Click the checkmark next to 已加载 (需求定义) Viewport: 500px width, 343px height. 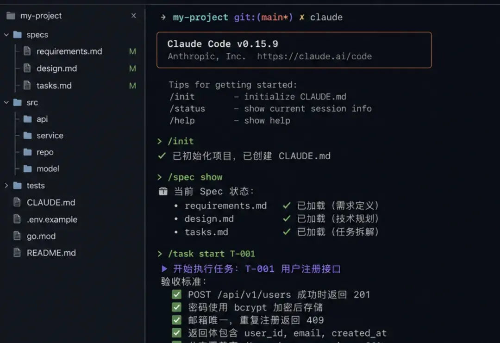[287, 205]
